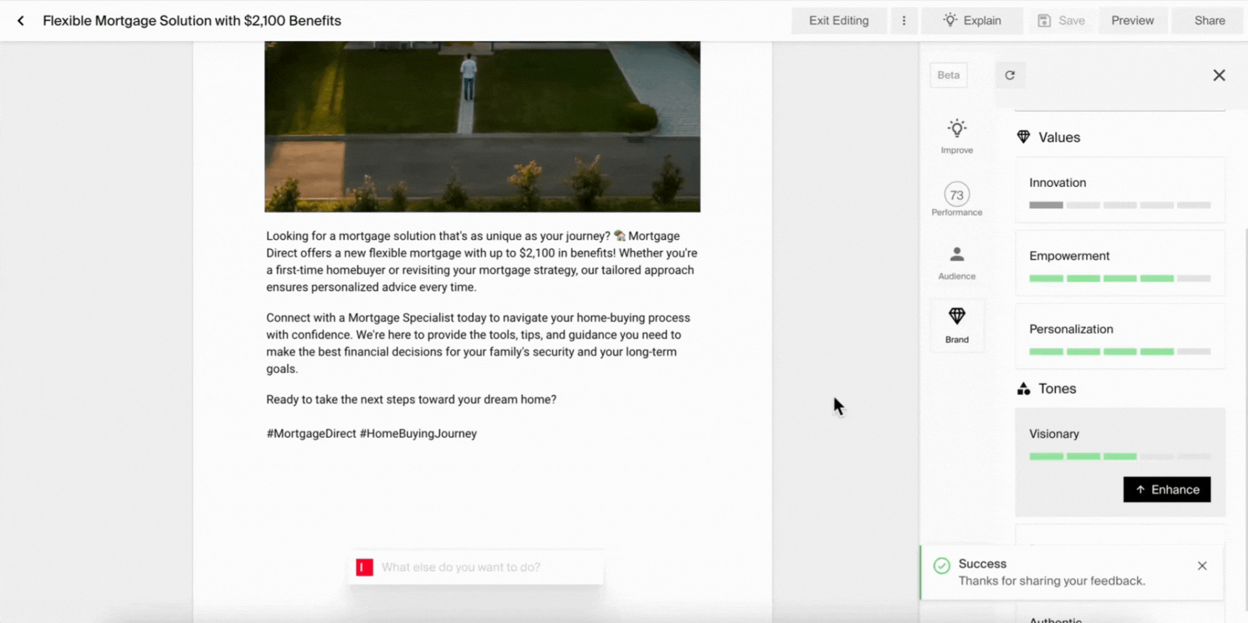Click the Values diamond icon

point(1023,136)
